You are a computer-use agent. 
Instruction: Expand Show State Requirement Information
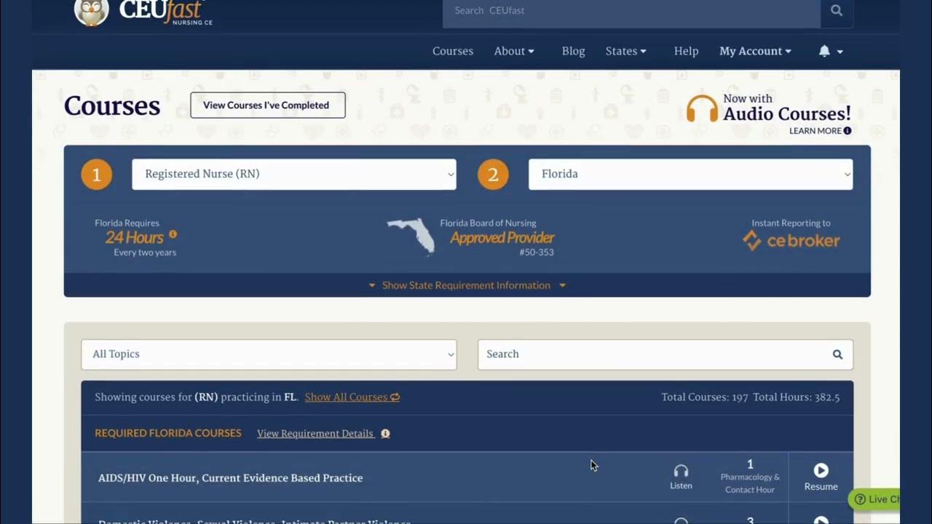coord(467,285)
